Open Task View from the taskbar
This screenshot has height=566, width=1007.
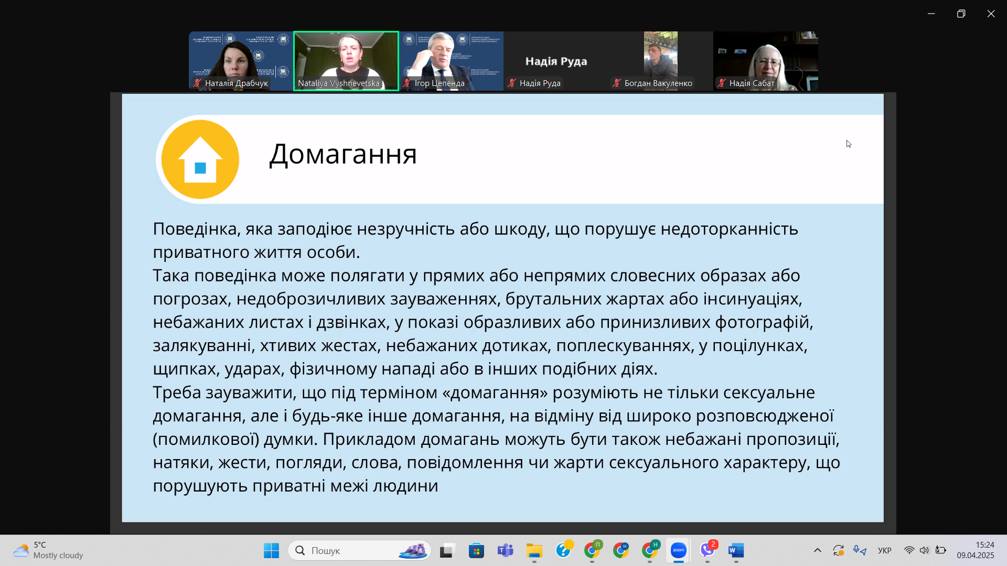click(446, 550)
